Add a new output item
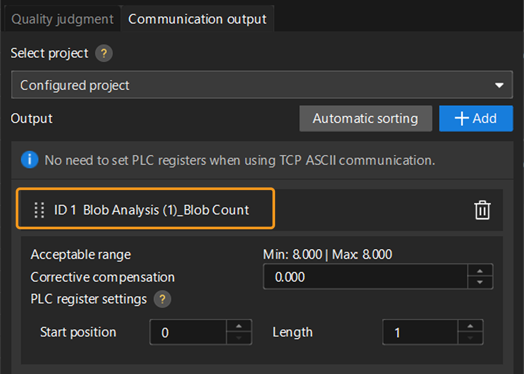Image resolution: width=524 pixels, height=374 pixels. (x=476, y=119)
